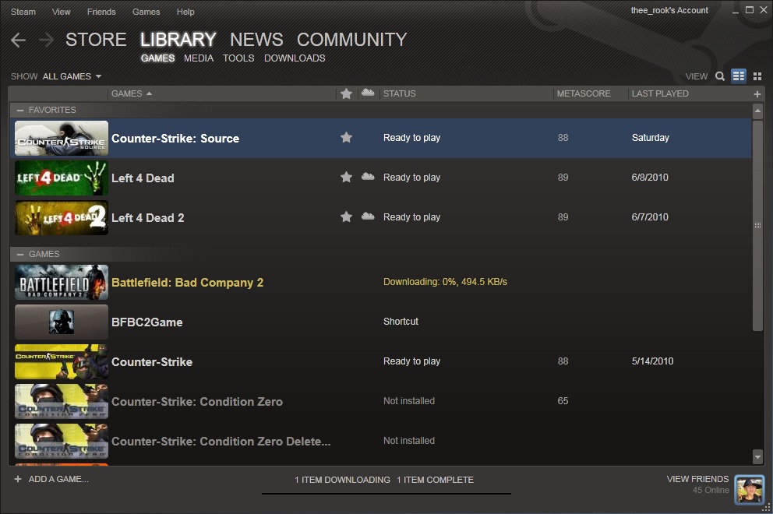The image size is (773, 514).
Task: Click '45 Online' friends count
Action: point(711,490)
